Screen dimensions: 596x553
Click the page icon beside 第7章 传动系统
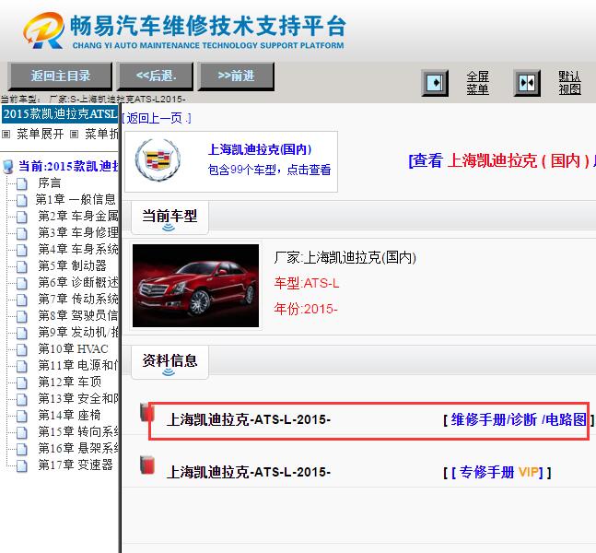click(22, 300)
